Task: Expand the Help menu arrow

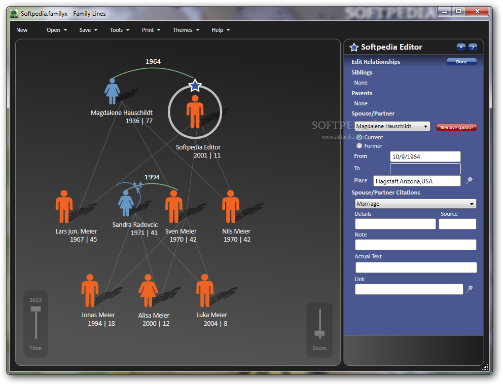Action: click(228, 30)
